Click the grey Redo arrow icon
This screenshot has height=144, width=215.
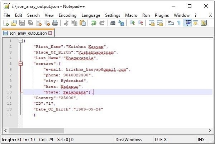[x=102, y=23]
